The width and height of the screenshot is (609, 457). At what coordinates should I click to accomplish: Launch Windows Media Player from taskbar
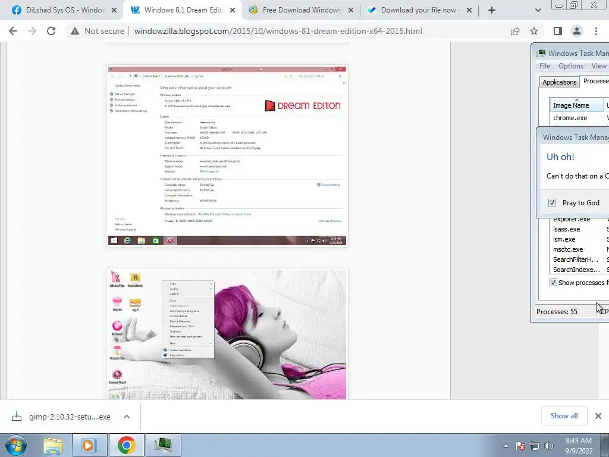[x=89, y=445]
